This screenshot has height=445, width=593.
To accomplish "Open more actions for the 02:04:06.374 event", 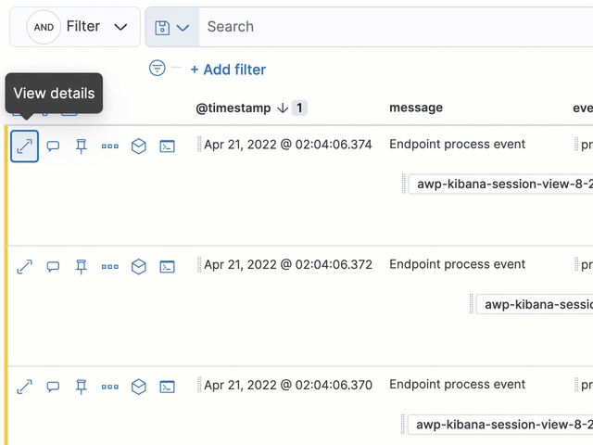I will tap(110, 146).
